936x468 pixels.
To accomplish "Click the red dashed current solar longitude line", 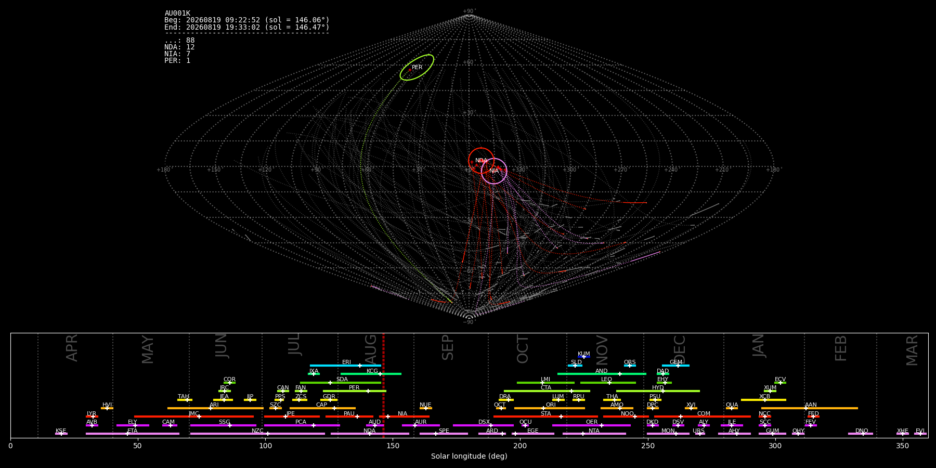I will click(x=383, y=385).
